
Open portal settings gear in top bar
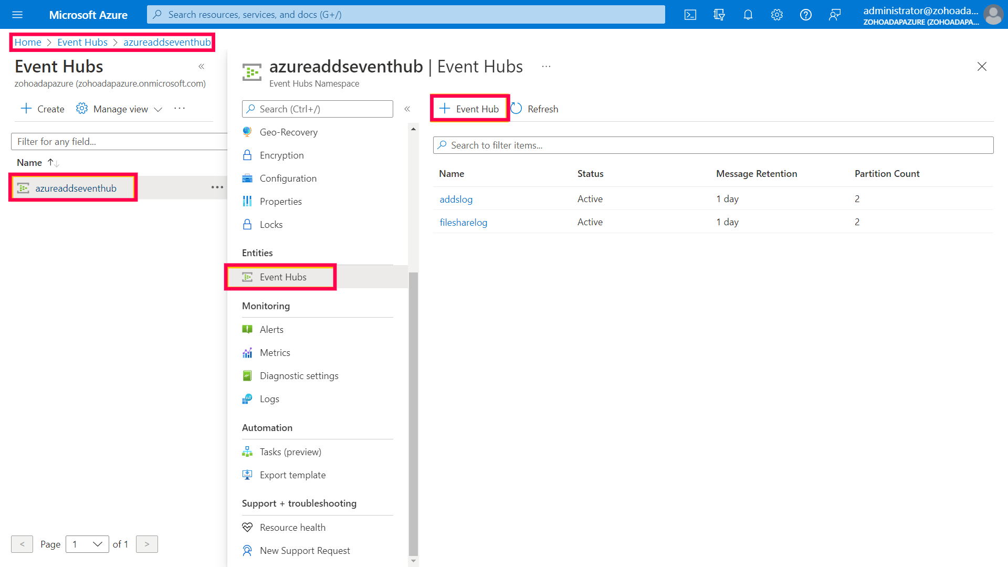pyautogui.click(x=777, y=15)
